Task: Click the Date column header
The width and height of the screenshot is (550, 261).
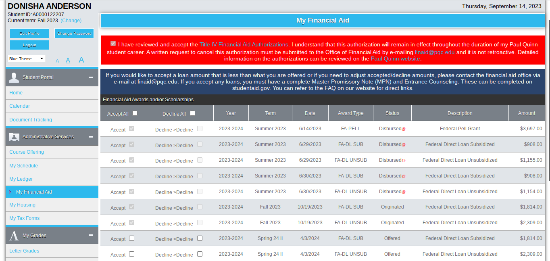Action: pos(310,113)
